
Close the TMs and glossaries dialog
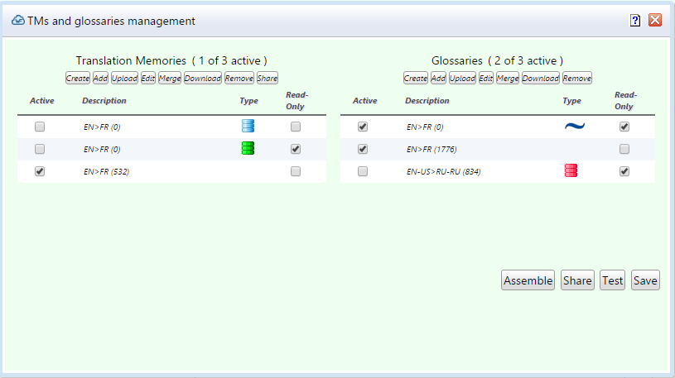tap(655, 21)
